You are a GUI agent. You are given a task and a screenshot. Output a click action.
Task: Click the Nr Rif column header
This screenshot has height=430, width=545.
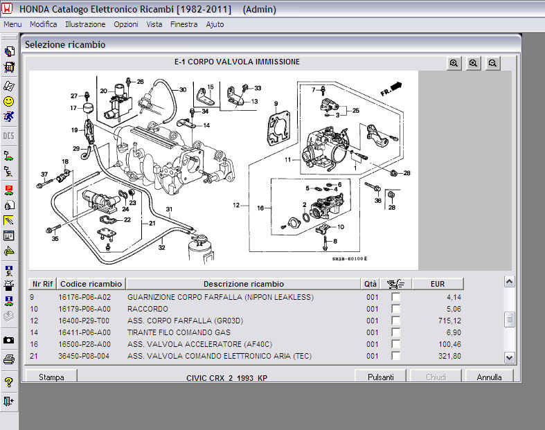click(42, 284)
